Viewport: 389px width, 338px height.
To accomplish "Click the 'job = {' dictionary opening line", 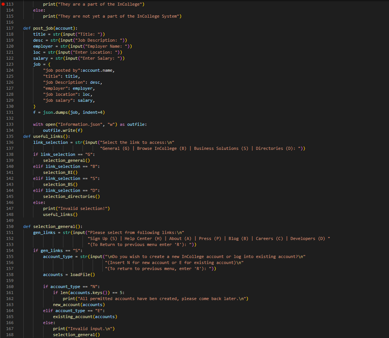I will 42,64.
